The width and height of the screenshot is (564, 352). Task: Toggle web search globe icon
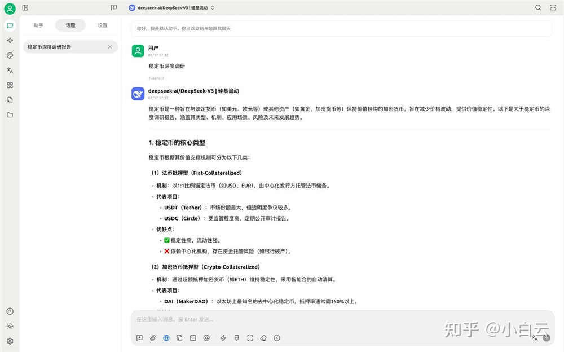[x=166, y=338]
